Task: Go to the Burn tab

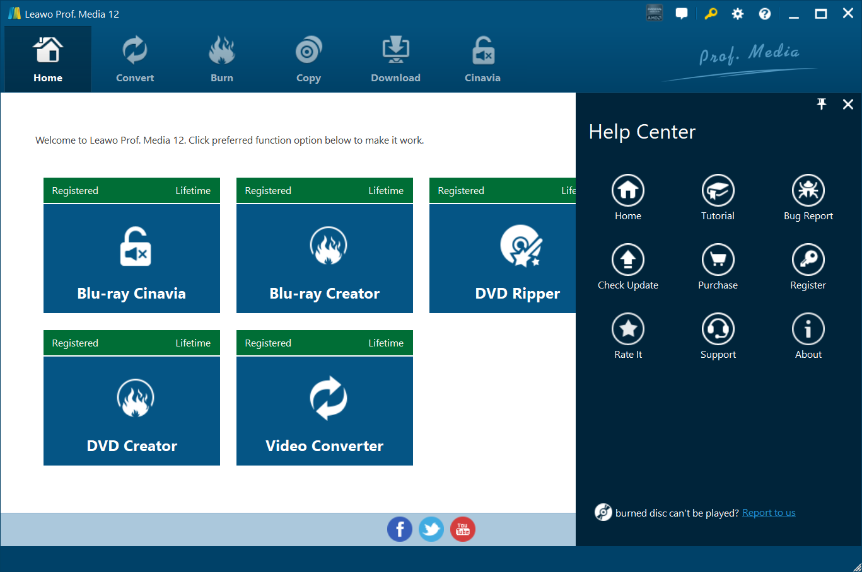Action: [222, 60]
